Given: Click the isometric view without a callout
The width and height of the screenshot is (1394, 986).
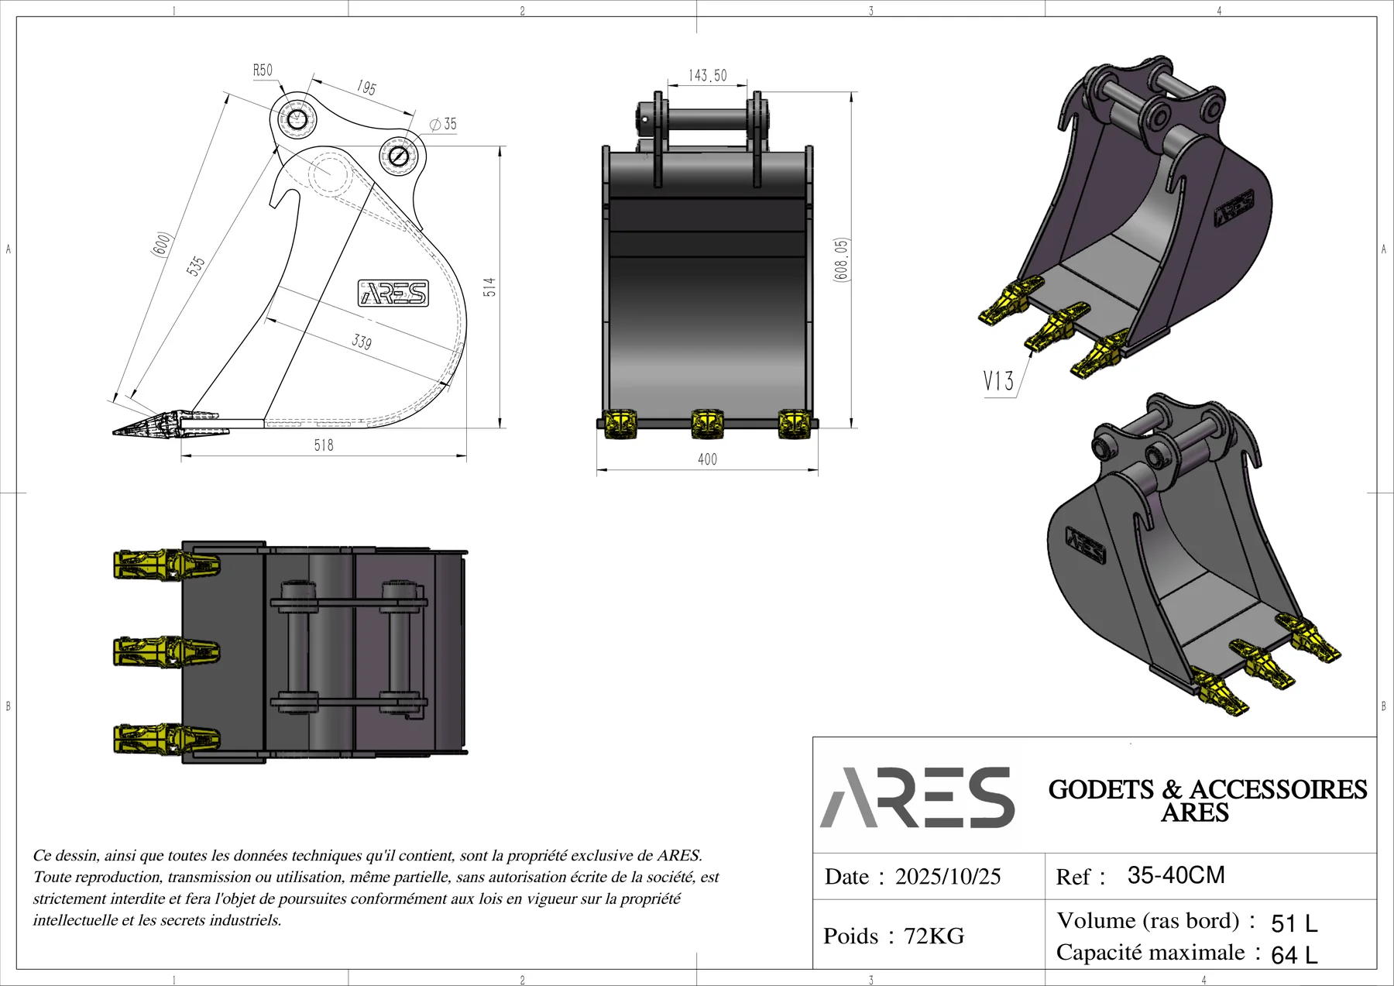Looking at the screenshot, I should [1194, 555].
